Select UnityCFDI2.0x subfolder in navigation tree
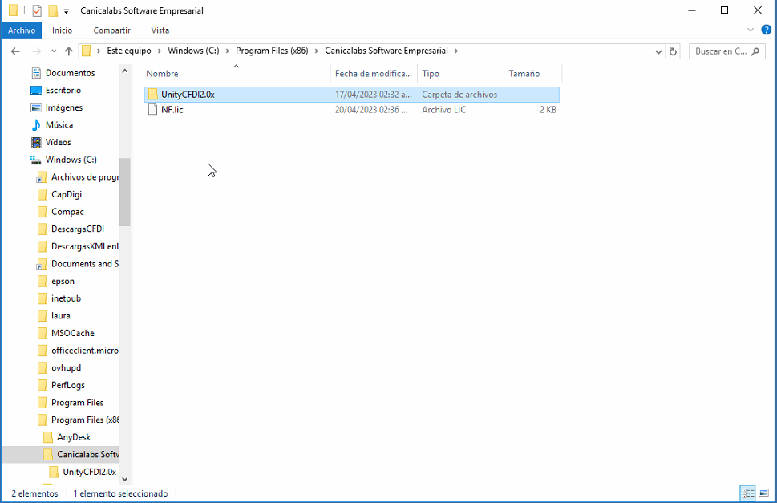The image size is (777, 503). (89, 472)
